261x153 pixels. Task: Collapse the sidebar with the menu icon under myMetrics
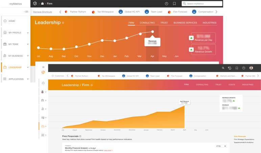click(x=26, y=11)
